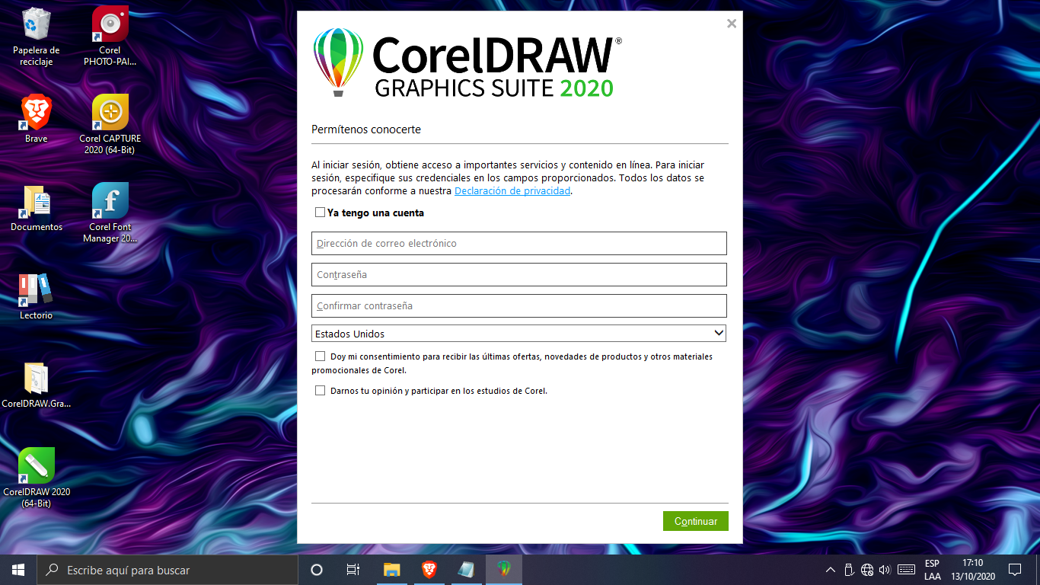The width and height of the screenshot is (1040, 585).
Task: Click the green Continuar button
Action: tap(696, 521)
